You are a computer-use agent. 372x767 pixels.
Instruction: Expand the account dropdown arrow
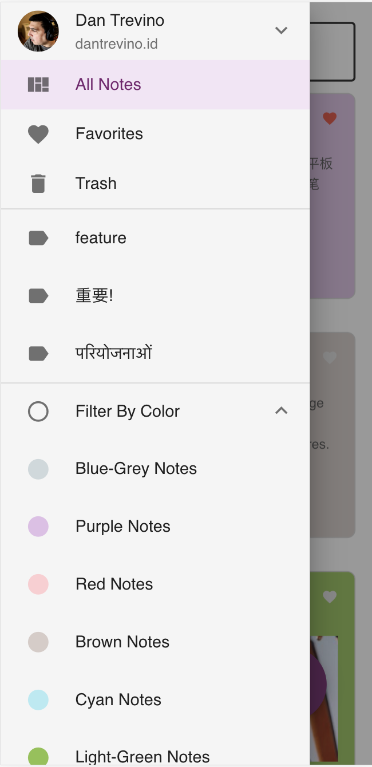(x=281, y=30)
